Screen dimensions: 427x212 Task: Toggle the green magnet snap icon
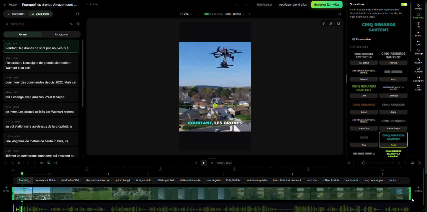(48, 163)
